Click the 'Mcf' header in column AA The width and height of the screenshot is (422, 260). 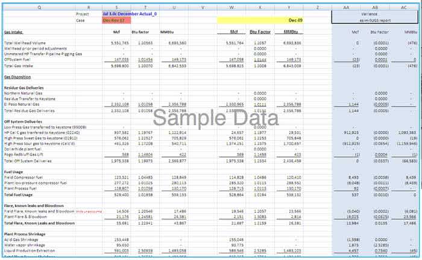pos(355,32)
